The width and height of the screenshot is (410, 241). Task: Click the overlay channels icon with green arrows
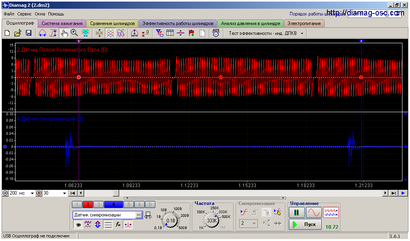(99, 33)
